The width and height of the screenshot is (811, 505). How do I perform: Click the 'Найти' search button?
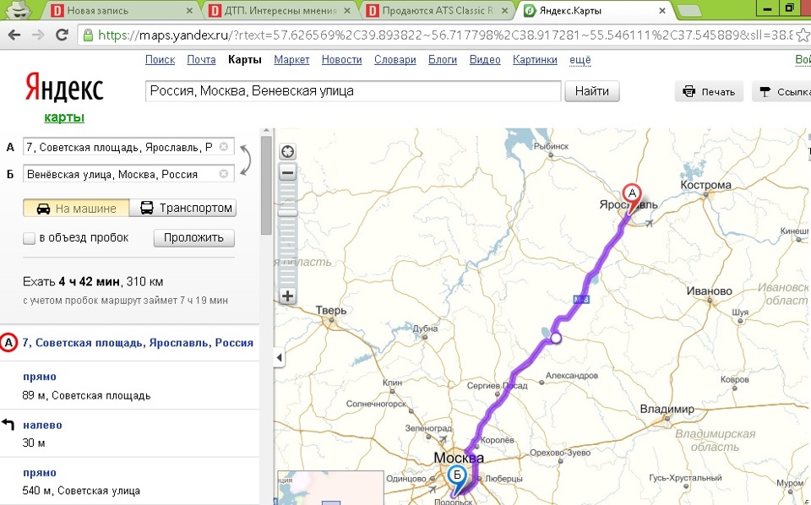tap(591, 91)
